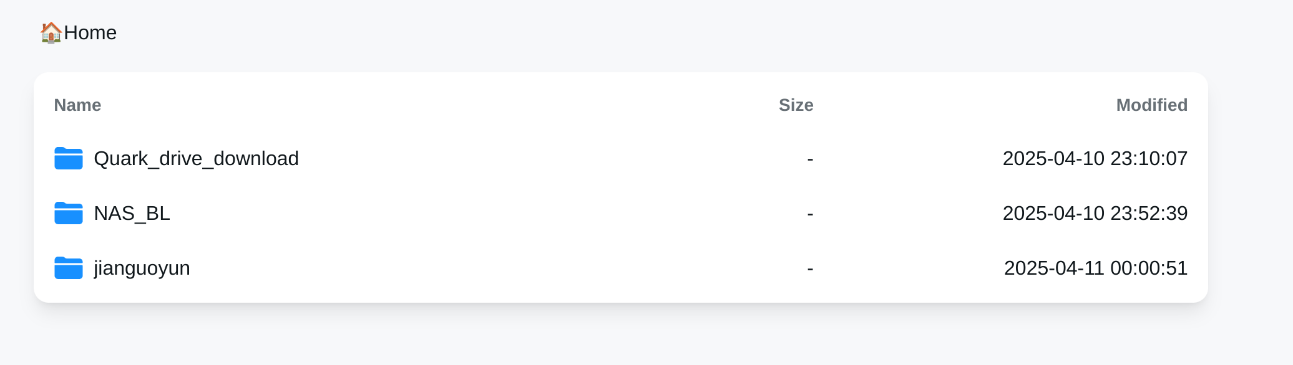Open the NAS_BL folder name

coord(132,214)
